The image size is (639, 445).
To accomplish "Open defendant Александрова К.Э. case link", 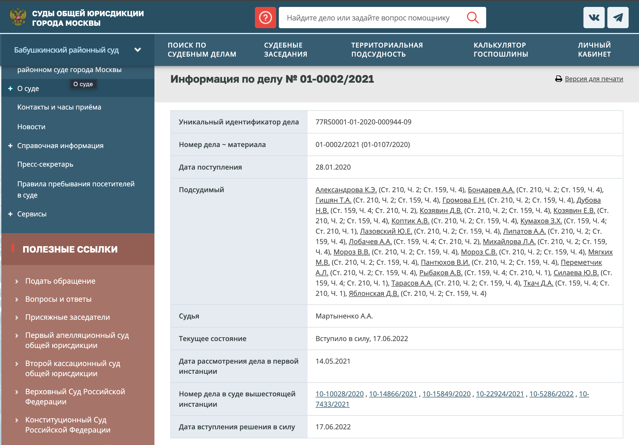I will click(x=346, y=190).
